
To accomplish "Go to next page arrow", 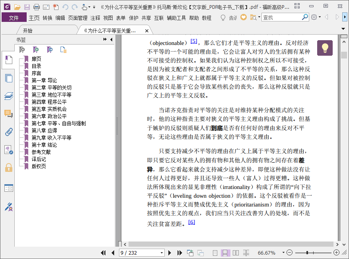I will click(170, 253).
